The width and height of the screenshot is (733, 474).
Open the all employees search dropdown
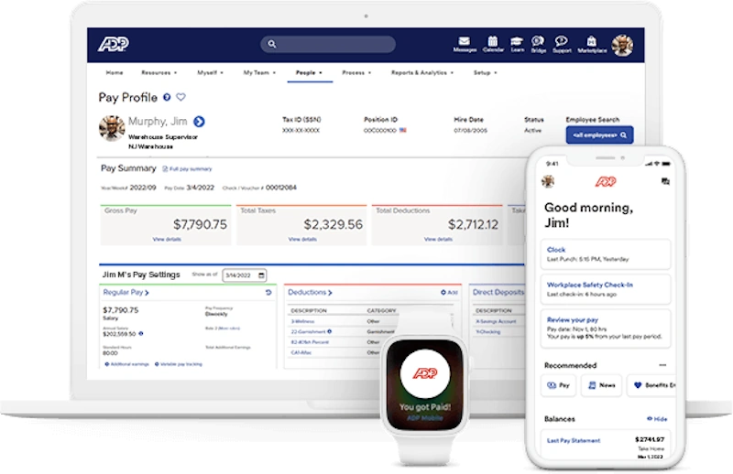click(x=600, y=135)
